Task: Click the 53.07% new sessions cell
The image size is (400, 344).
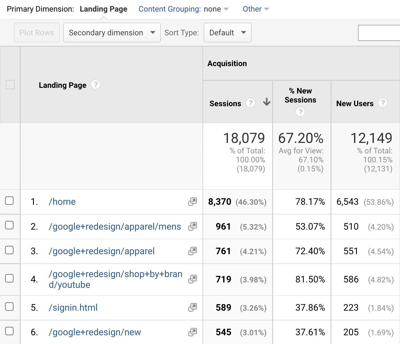Action: [310, 227]
